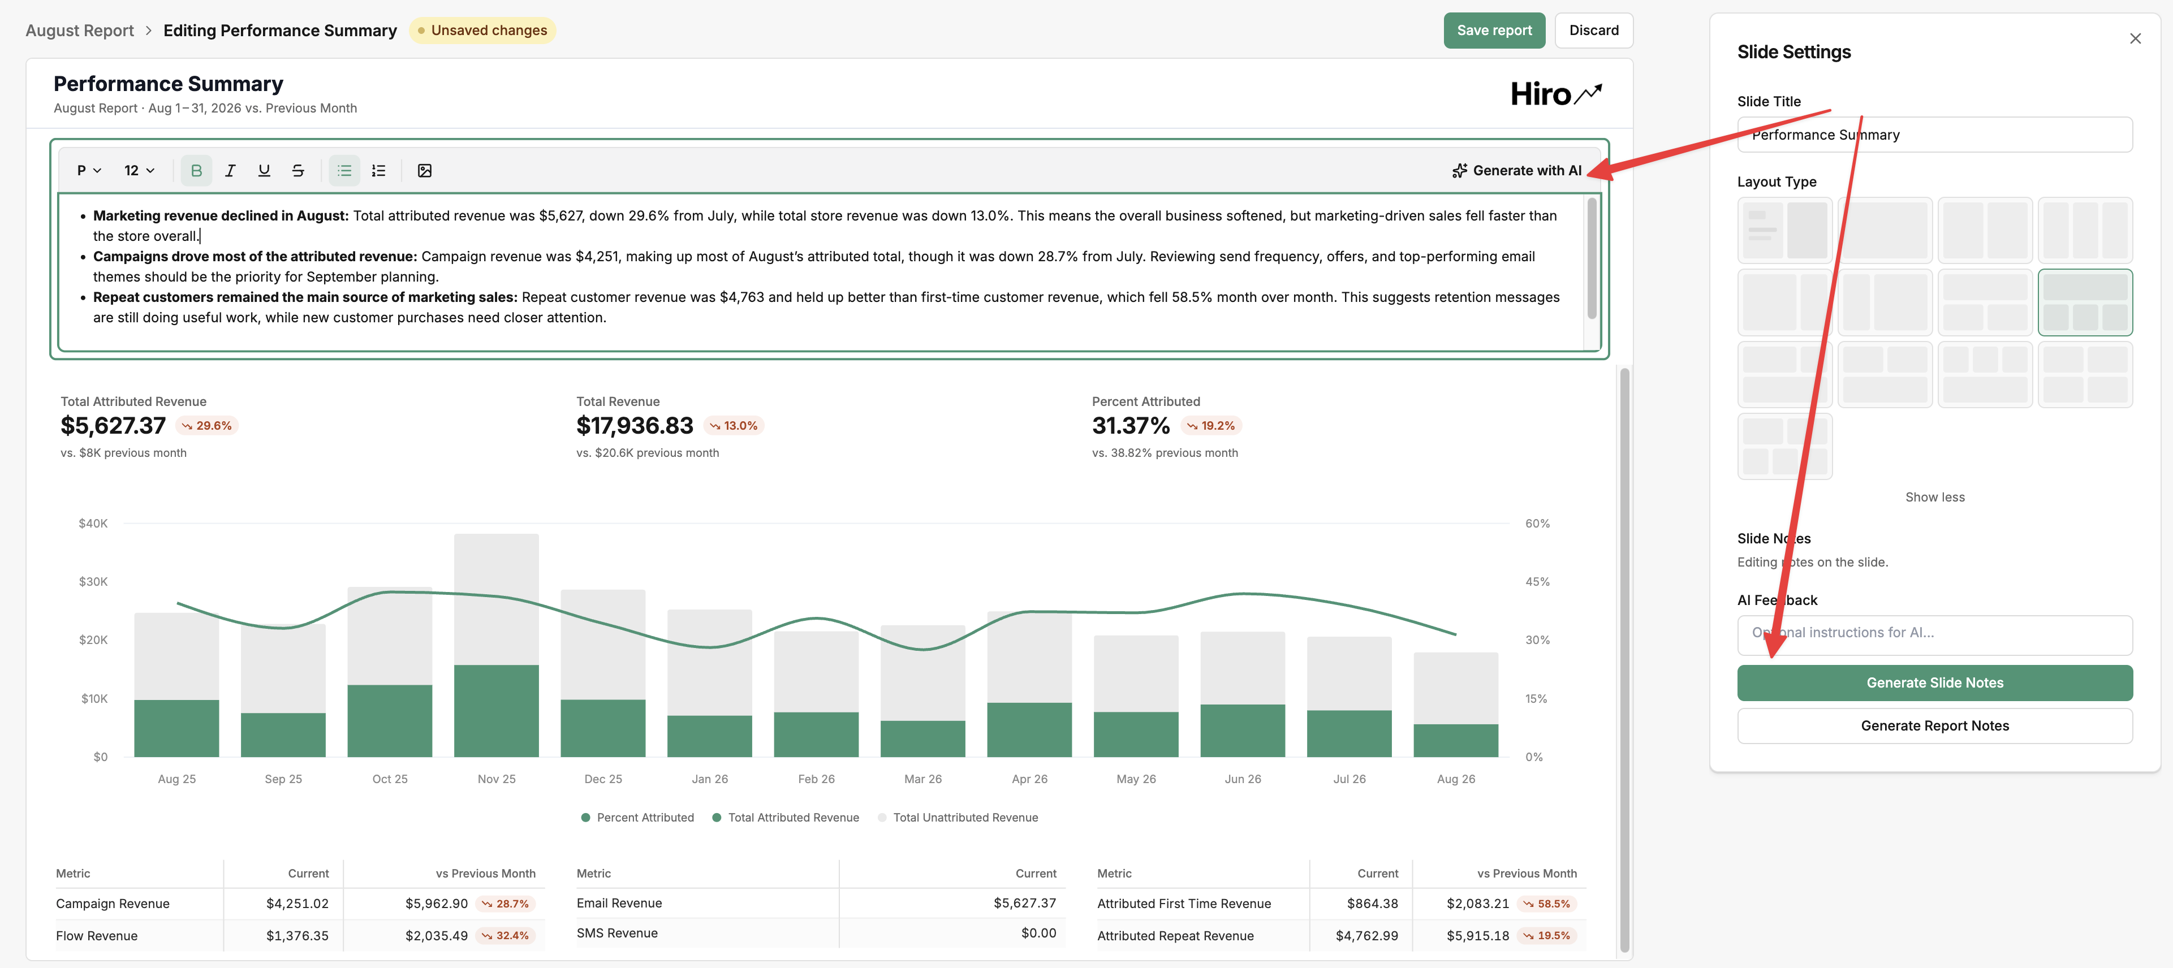
Task: Select the first layout type thumbnail
Action: (x=1784, y=230)
